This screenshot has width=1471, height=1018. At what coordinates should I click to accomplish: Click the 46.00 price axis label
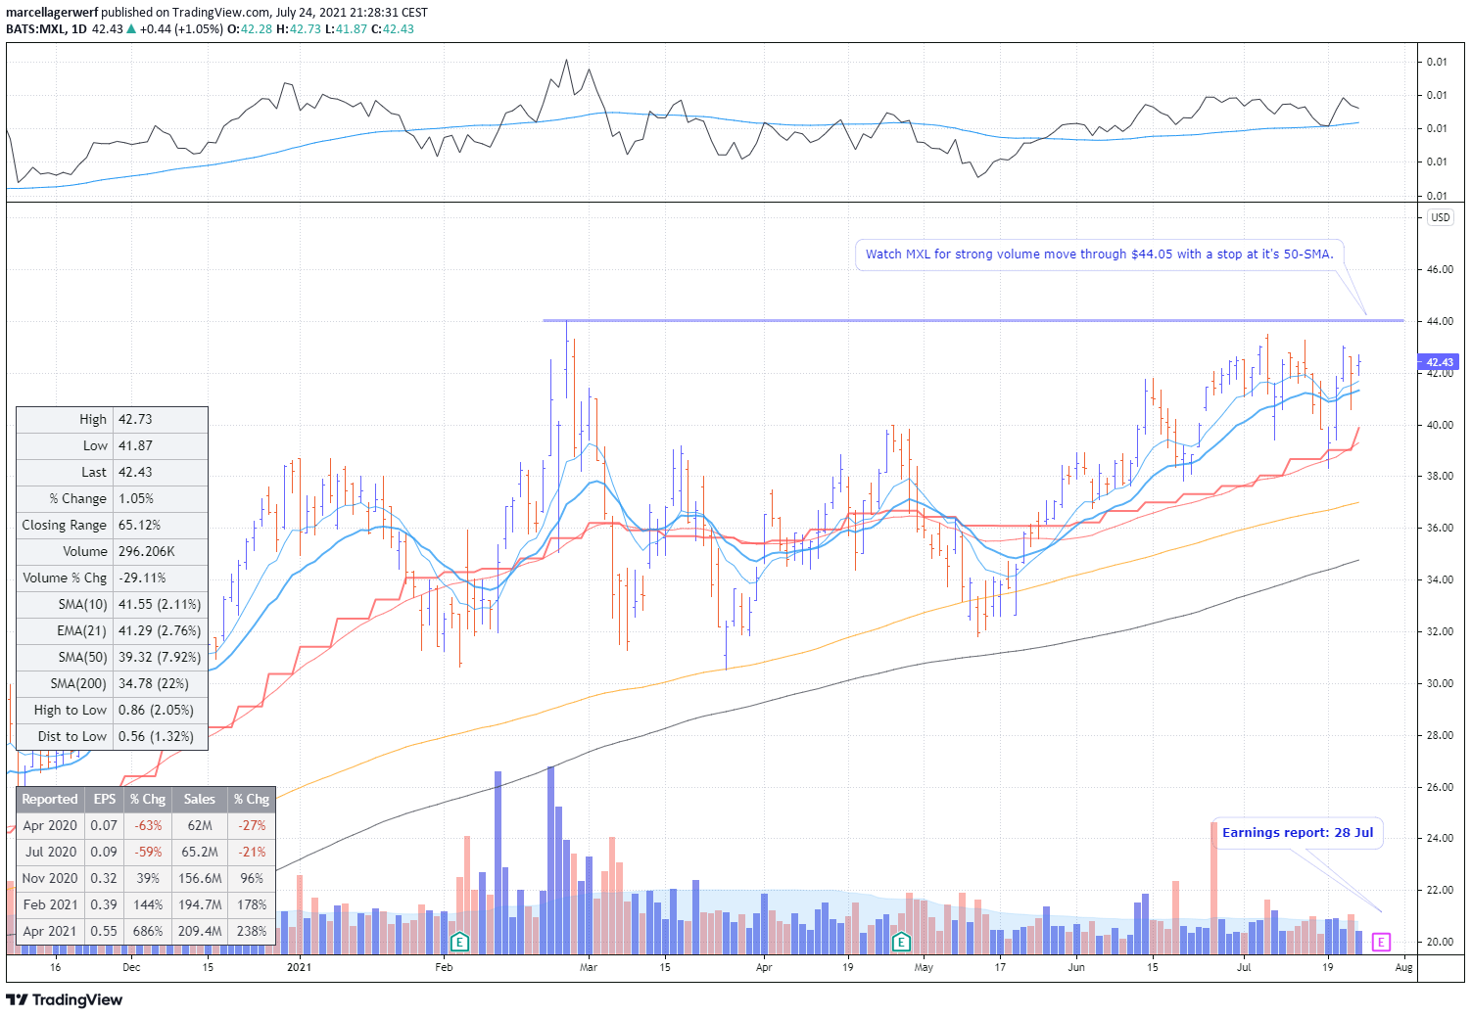[1440, 269]
